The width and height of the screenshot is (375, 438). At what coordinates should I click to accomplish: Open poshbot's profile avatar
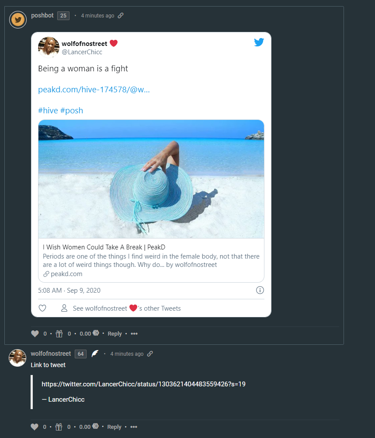18,20
